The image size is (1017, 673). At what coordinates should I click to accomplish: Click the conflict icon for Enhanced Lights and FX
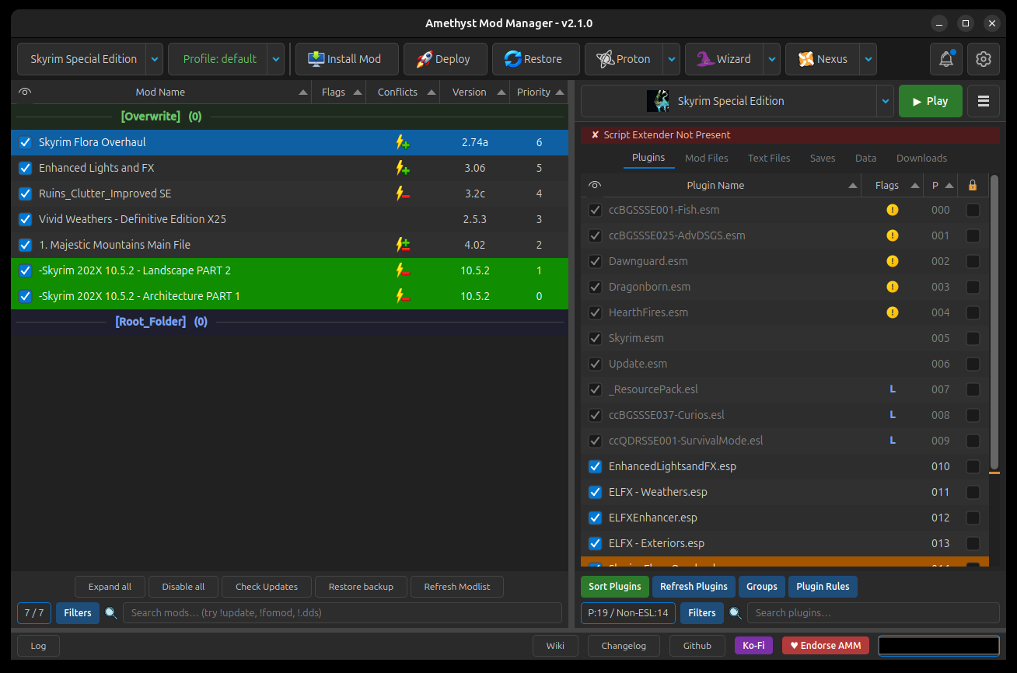(402, 168)
